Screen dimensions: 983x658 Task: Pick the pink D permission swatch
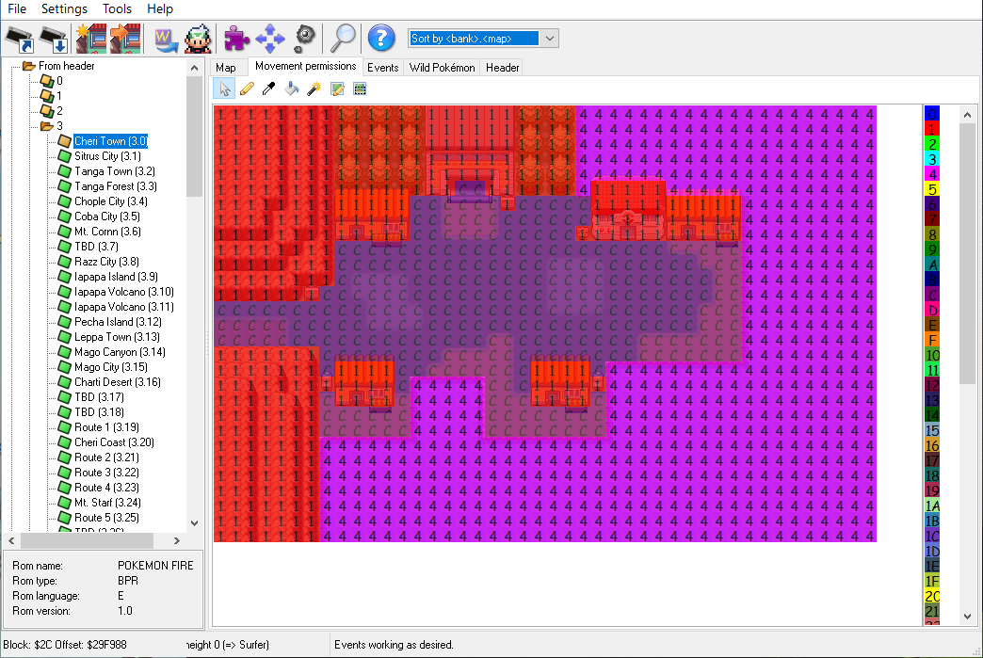931,309
